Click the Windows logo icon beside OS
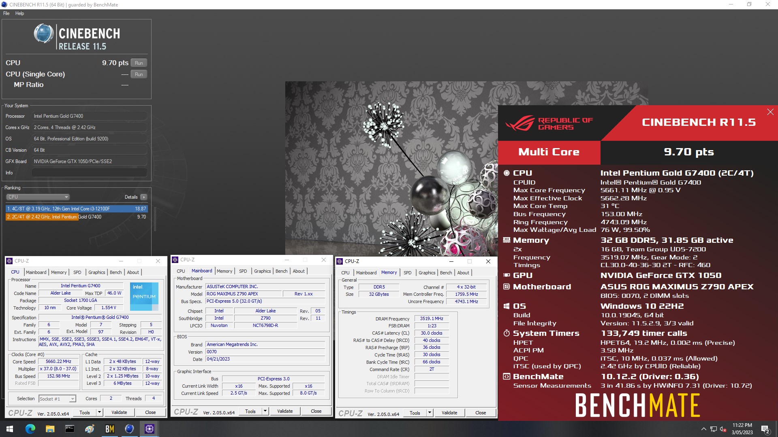The width and height of the screenshot is (778, 437). [x=507, y=306]
